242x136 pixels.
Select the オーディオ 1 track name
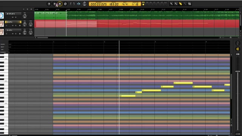click(13, 14)
